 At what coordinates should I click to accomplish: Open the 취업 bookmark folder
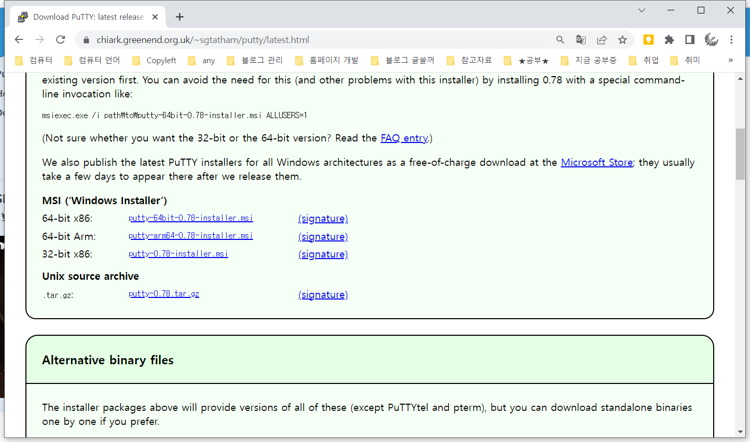644,61
